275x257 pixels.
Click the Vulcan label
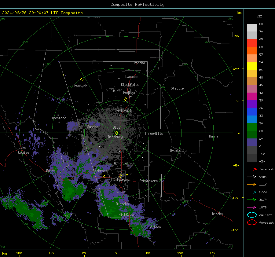156,227
